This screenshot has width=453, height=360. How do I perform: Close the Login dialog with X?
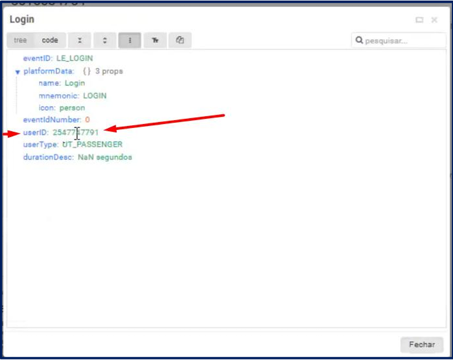(435, 20)
